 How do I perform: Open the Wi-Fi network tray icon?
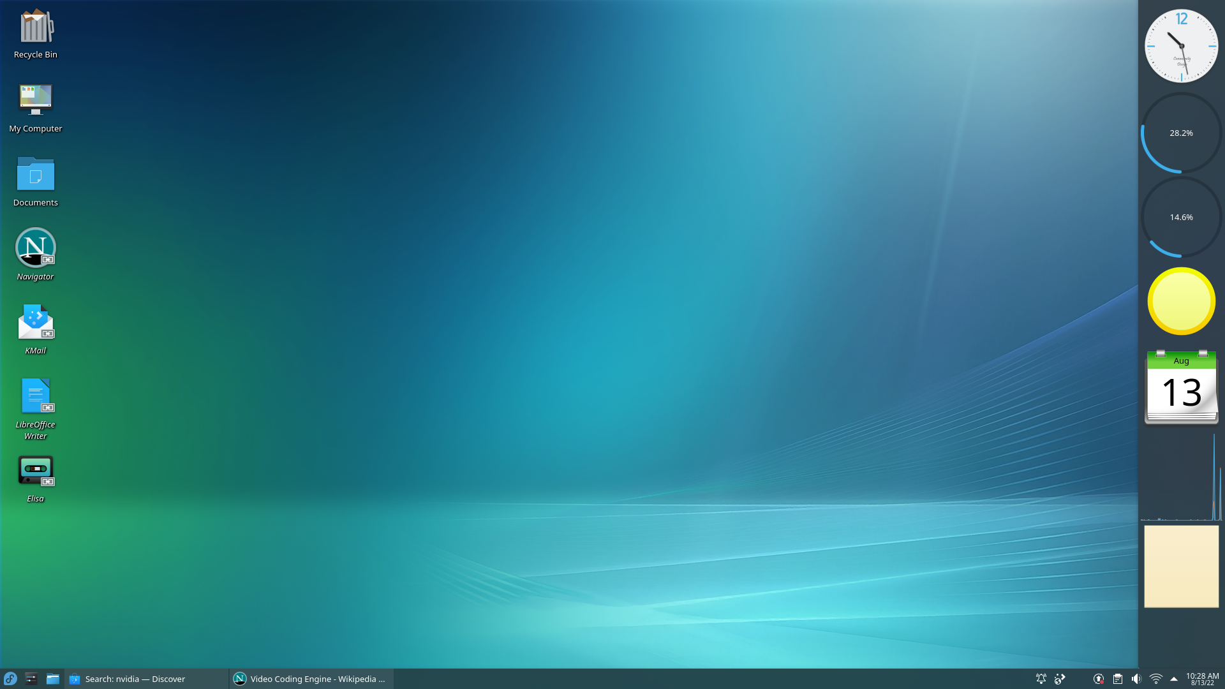1155,679
